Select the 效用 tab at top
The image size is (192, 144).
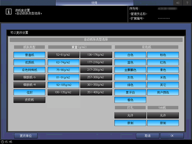pos(94,3)
